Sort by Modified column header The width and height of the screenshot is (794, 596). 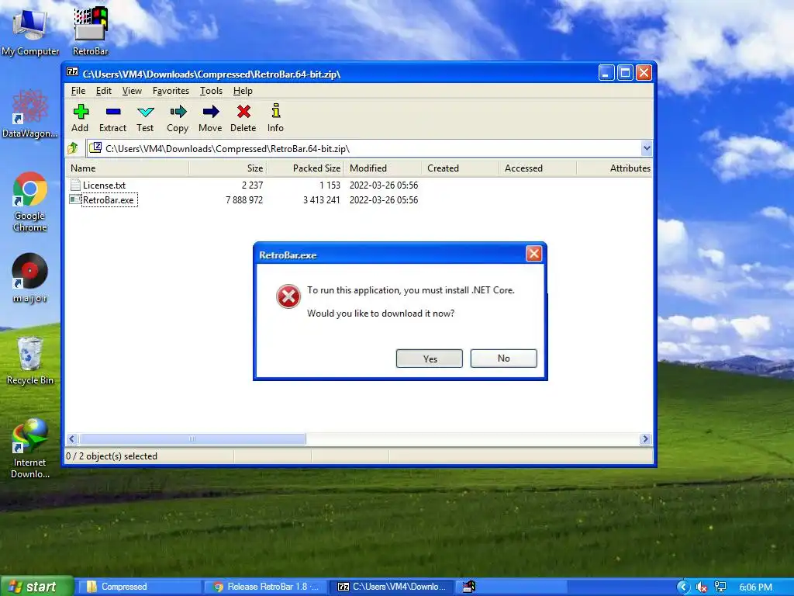tap(383, 168)
